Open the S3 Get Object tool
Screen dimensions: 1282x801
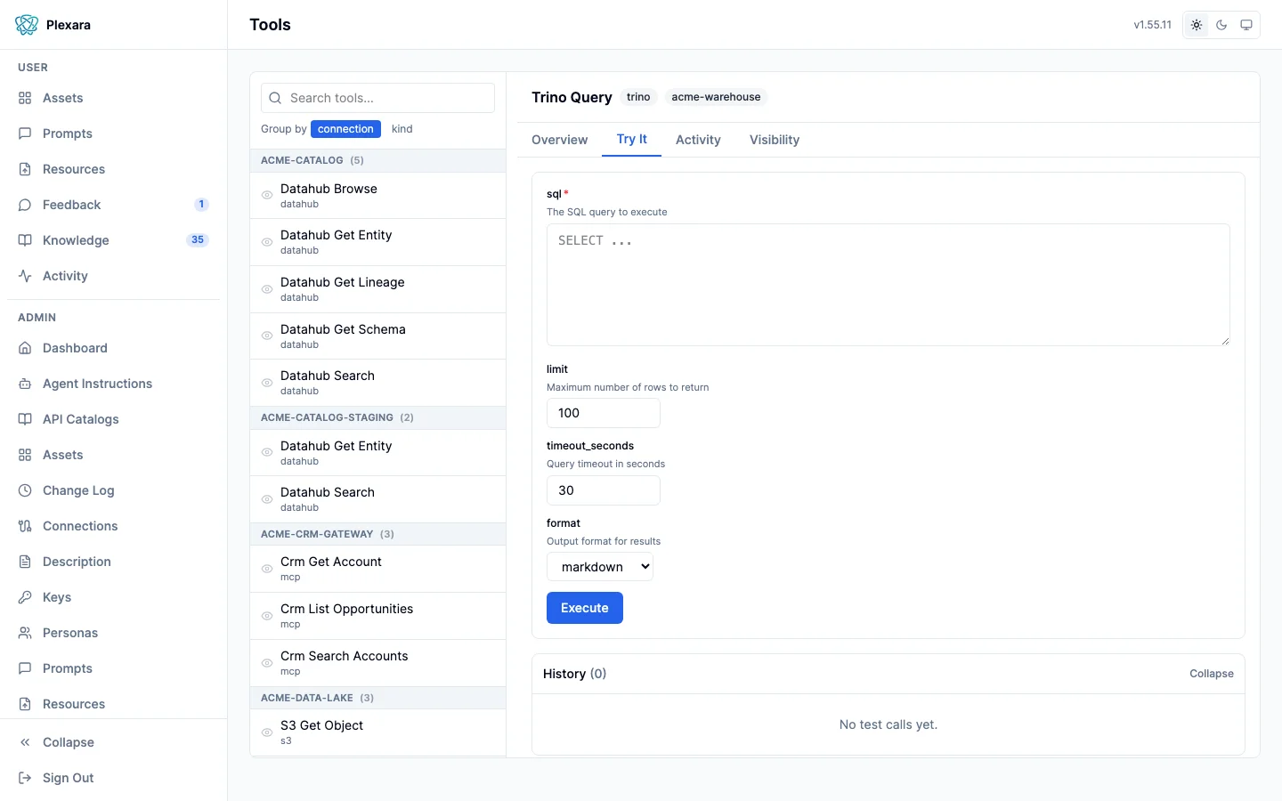(x=377, y=732)
